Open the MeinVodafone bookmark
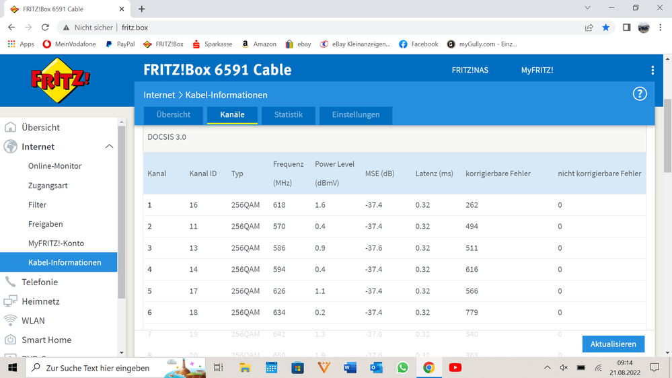This screenshot has height=378, width=672. (x=69, y=44)
